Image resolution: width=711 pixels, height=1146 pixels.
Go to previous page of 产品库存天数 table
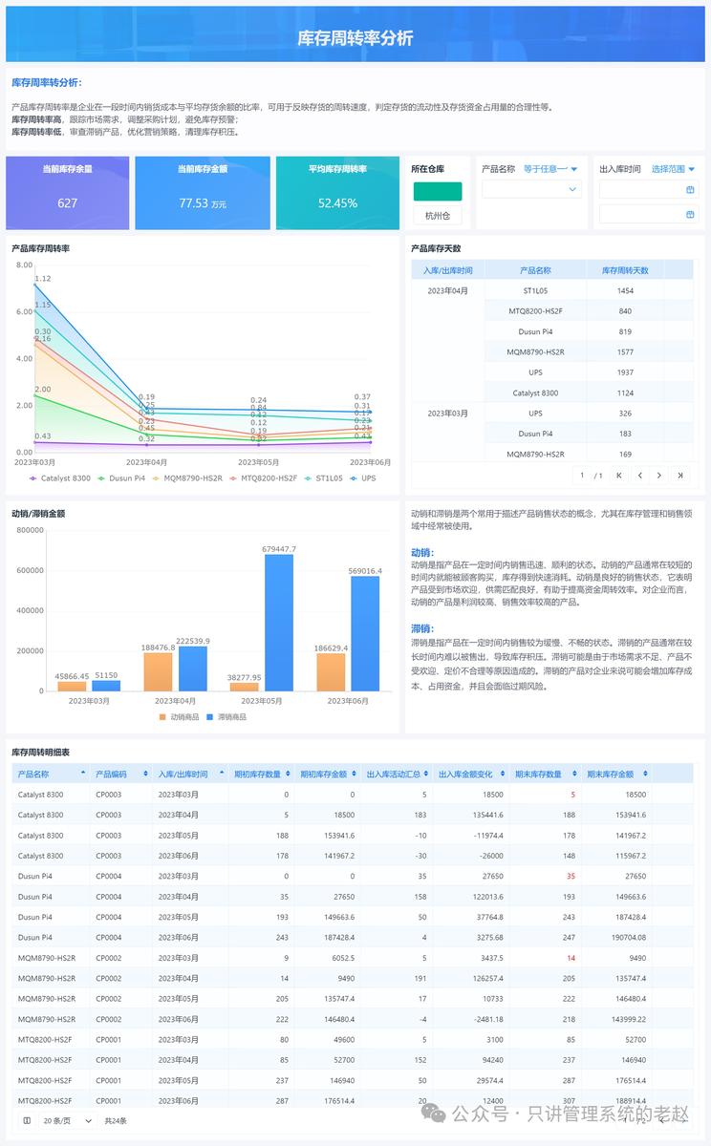pos(639,475)
